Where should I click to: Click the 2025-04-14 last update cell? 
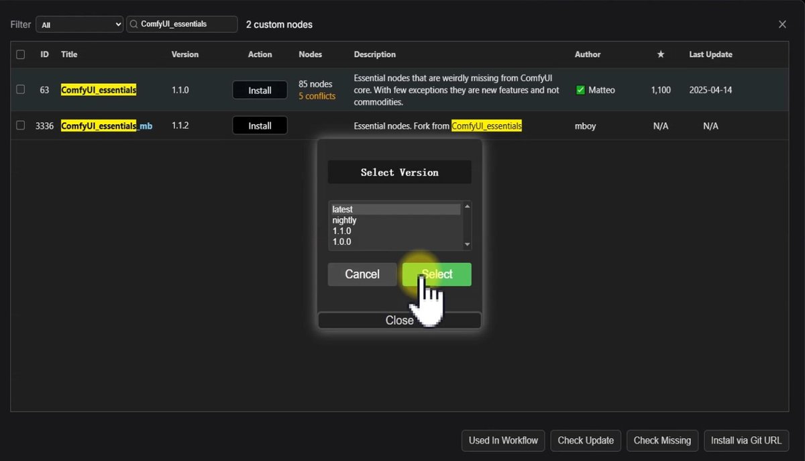pos(710,90)
